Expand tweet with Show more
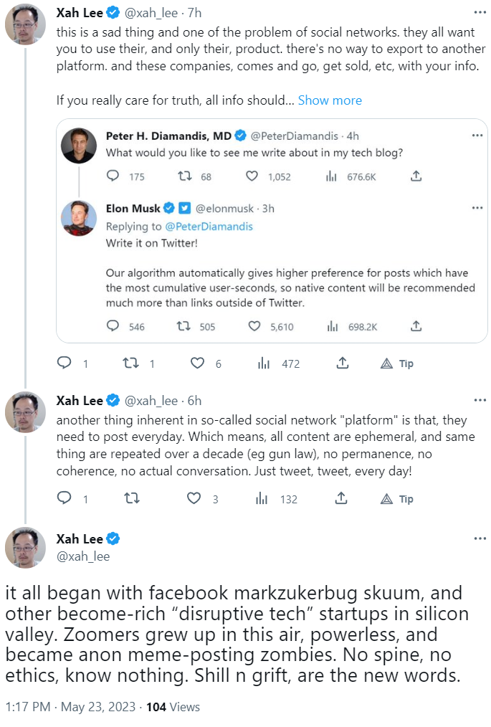Screen dimensions: 491x727 point(330,100)
